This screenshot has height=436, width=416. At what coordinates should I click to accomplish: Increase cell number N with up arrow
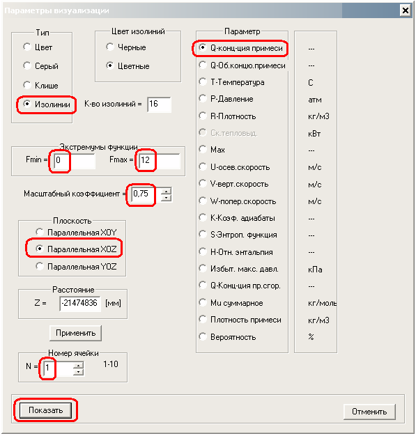79,366
